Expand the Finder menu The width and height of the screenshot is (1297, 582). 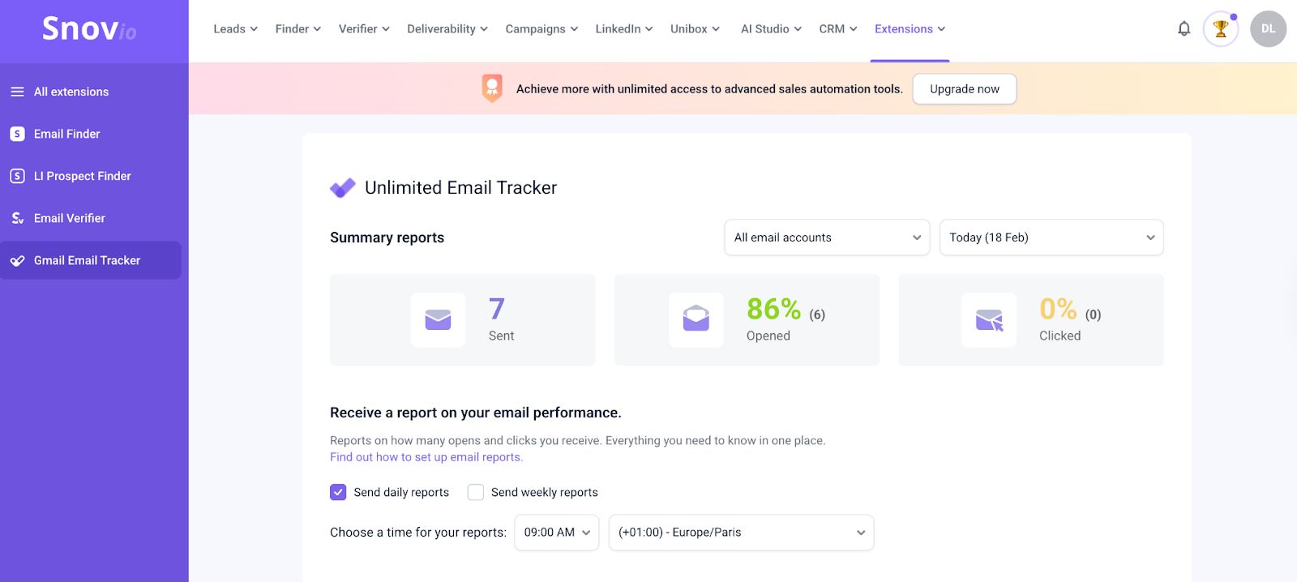point(298,29)
